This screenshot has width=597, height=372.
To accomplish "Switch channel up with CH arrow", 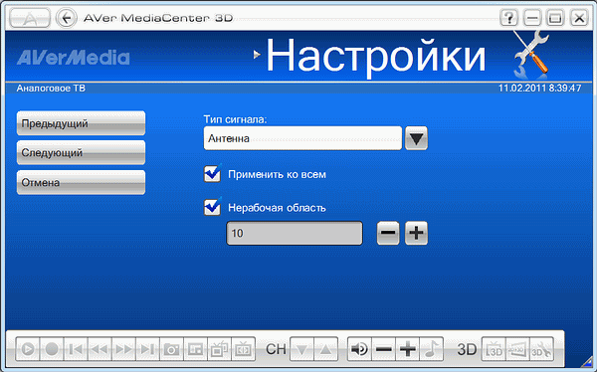I will click(x=326, y=349).
